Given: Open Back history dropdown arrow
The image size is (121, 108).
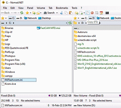Looking at the screenshot, I should point(12,13).
